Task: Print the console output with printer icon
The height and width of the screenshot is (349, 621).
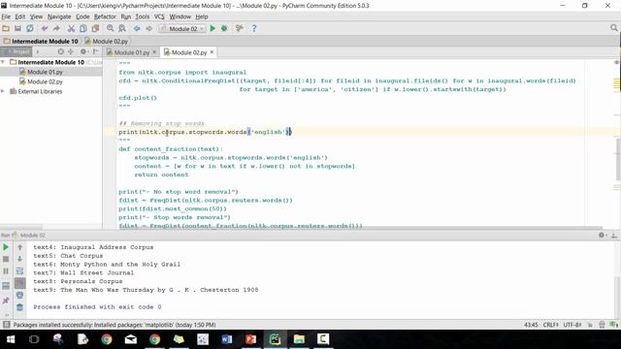Action: point(19,295)
